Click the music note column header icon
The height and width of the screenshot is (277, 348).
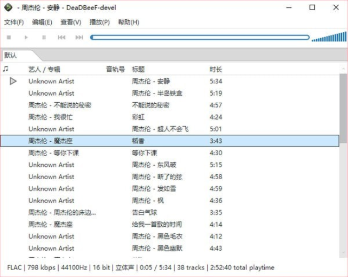(x=6, y=69)
